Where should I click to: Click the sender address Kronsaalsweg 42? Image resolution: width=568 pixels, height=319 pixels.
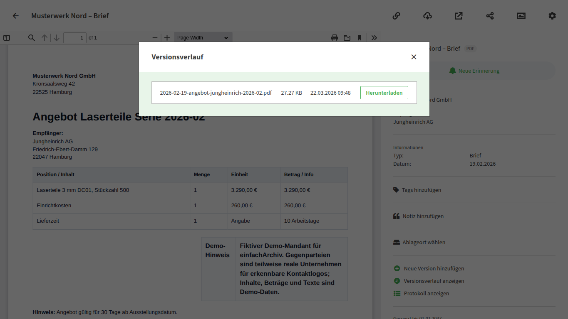click(x=54, y=83)
